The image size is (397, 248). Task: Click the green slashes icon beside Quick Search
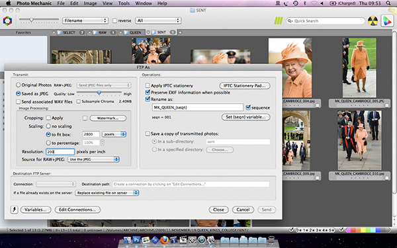[279, 21]
